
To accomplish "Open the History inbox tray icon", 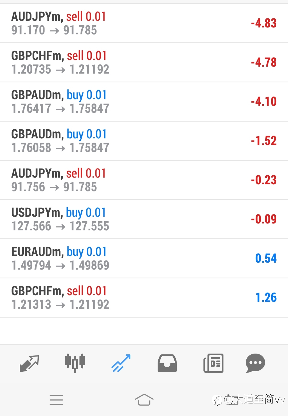I will pyautogui.click(x=167, y=363).
